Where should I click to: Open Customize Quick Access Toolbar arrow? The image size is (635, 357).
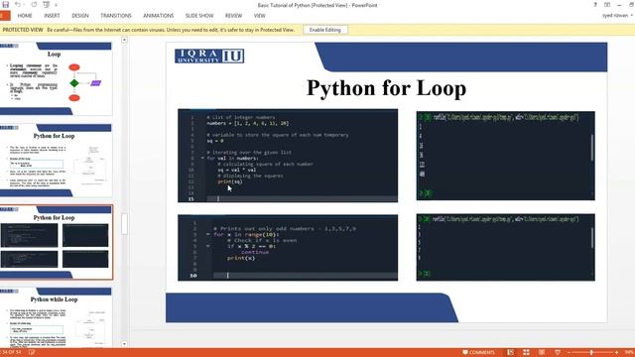(56, 5)
